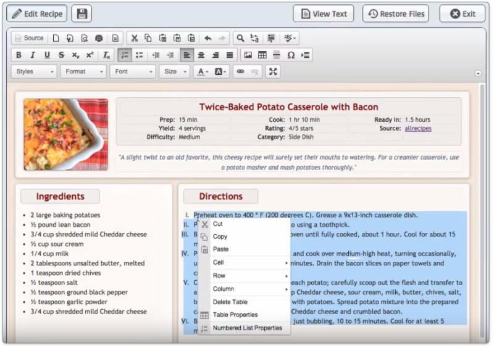
Task: Open the Font dropdown
Action: tap(132, 71)
